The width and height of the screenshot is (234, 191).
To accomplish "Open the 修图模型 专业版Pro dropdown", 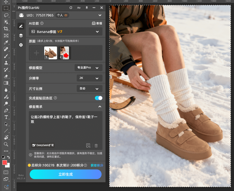I will pyautogui.click(x=88, y=67).
